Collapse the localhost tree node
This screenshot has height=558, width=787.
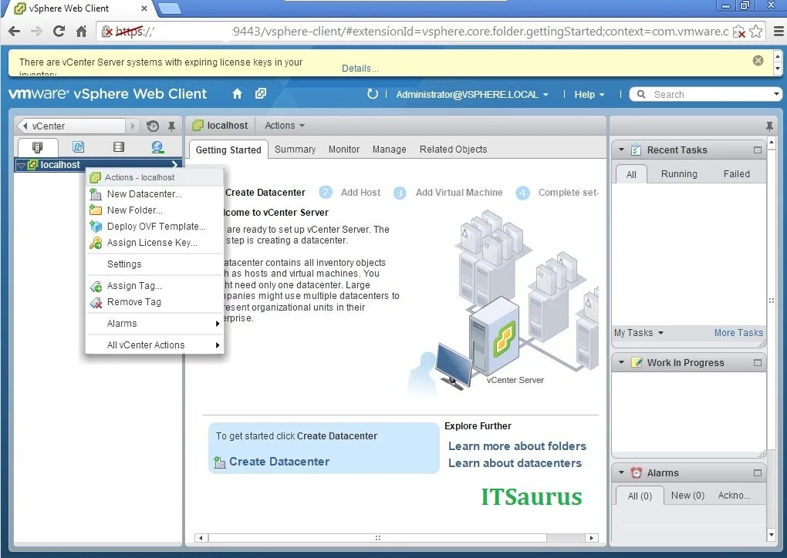[x=21, y=165]
